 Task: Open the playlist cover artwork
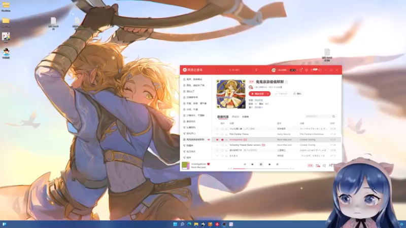pos(231,94)
